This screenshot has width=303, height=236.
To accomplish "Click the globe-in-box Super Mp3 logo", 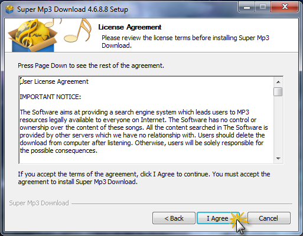I will pyautogui.click(x=32, y=35).
